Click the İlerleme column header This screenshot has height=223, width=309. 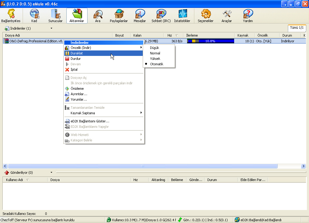[209, 35]
